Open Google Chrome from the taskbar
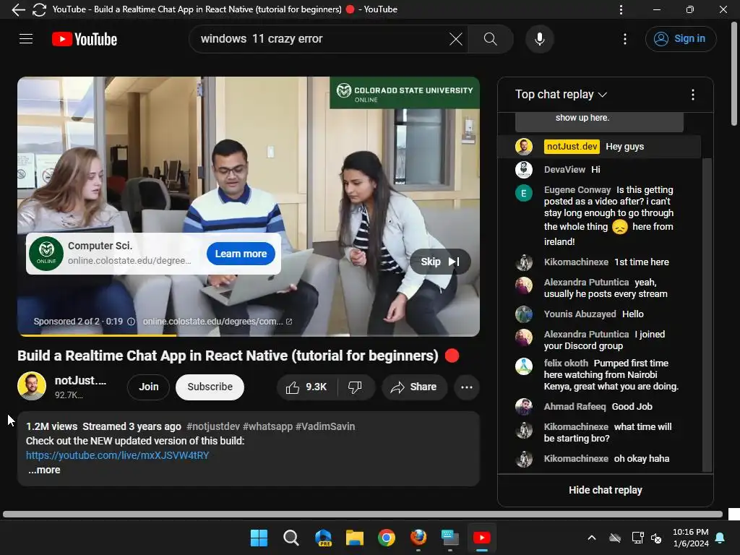Viewport: 740px width, 555px height. (x=387, y=538)
